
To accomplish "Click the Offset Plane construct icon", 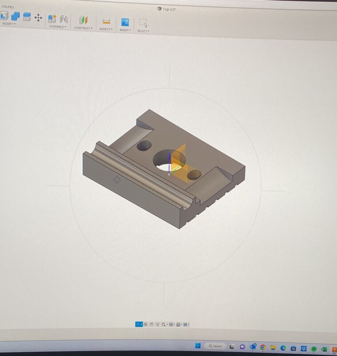I will [x=83, y=20].
